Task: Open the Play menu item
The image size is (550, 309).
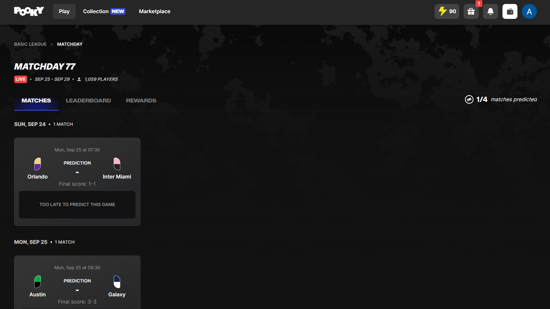Action: point(64,11)
